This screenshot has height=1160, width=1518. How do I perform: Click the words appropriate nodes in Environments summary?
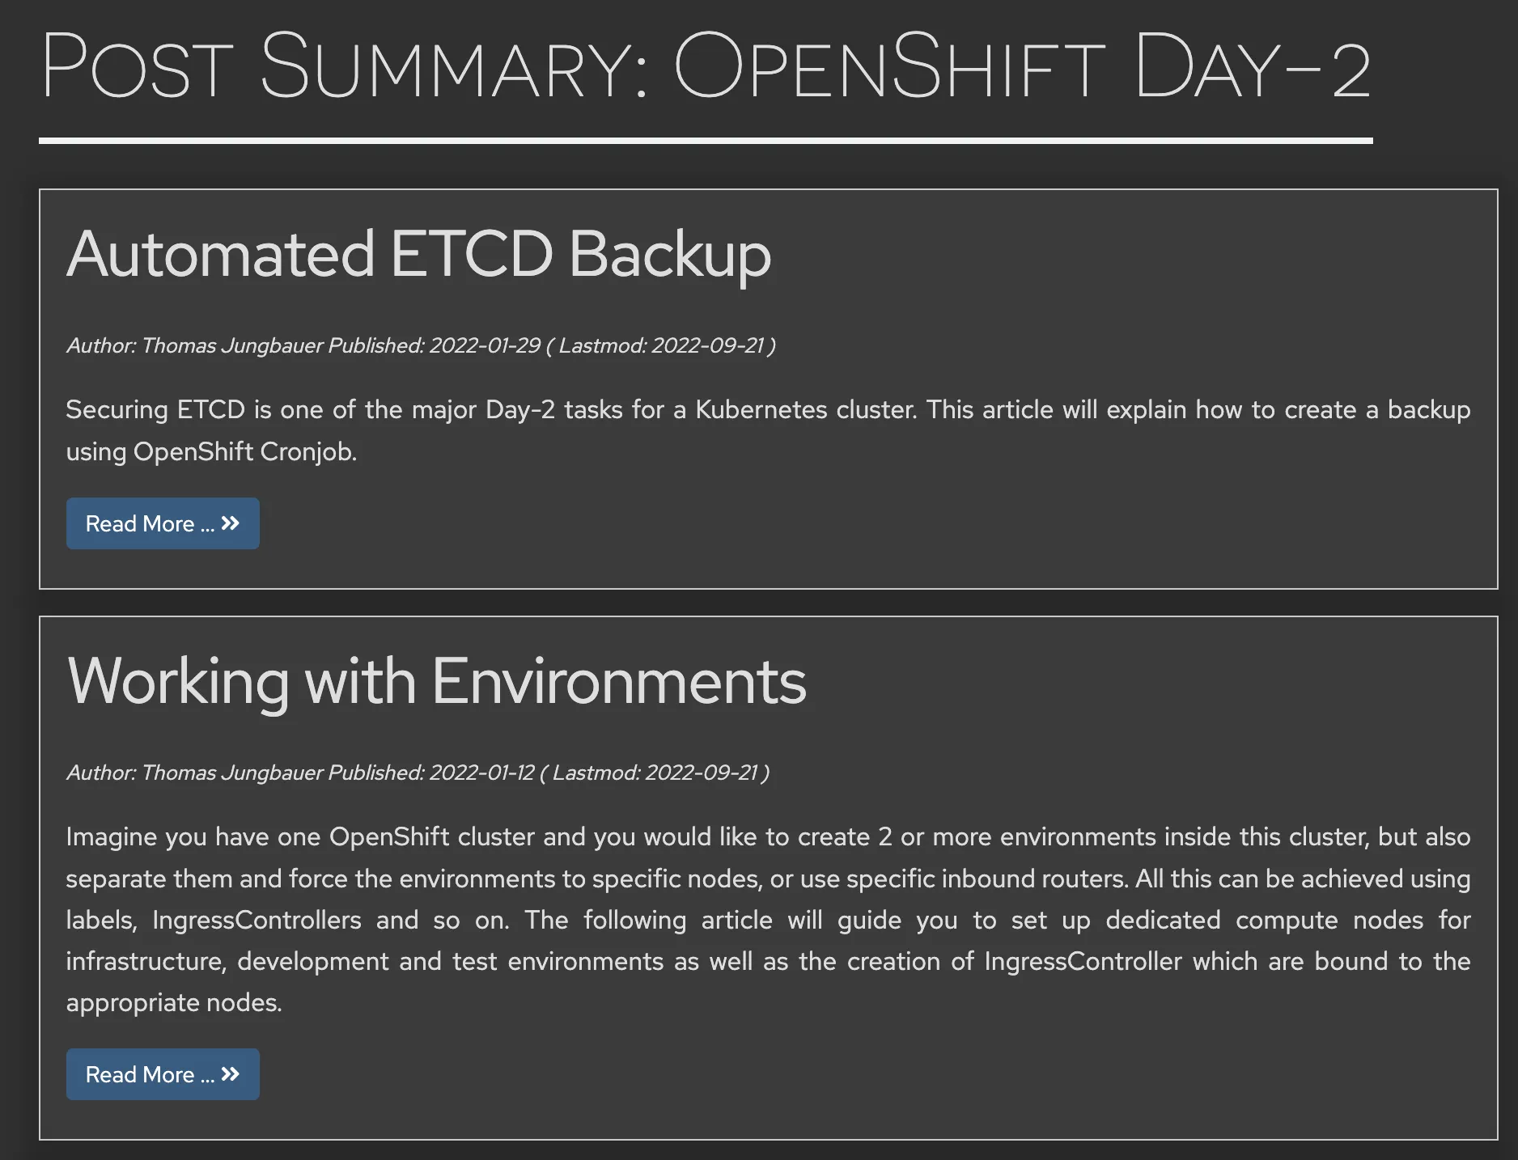point(173,1003)
